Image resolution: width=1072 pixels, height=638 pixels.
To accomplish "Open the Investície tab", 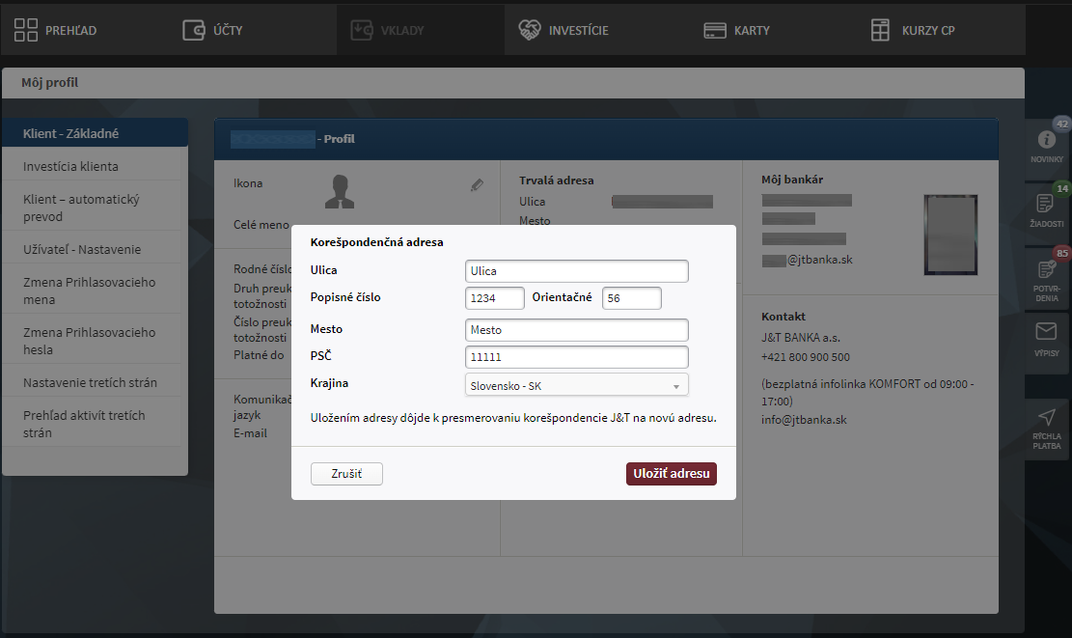I will tap(563, 30).
